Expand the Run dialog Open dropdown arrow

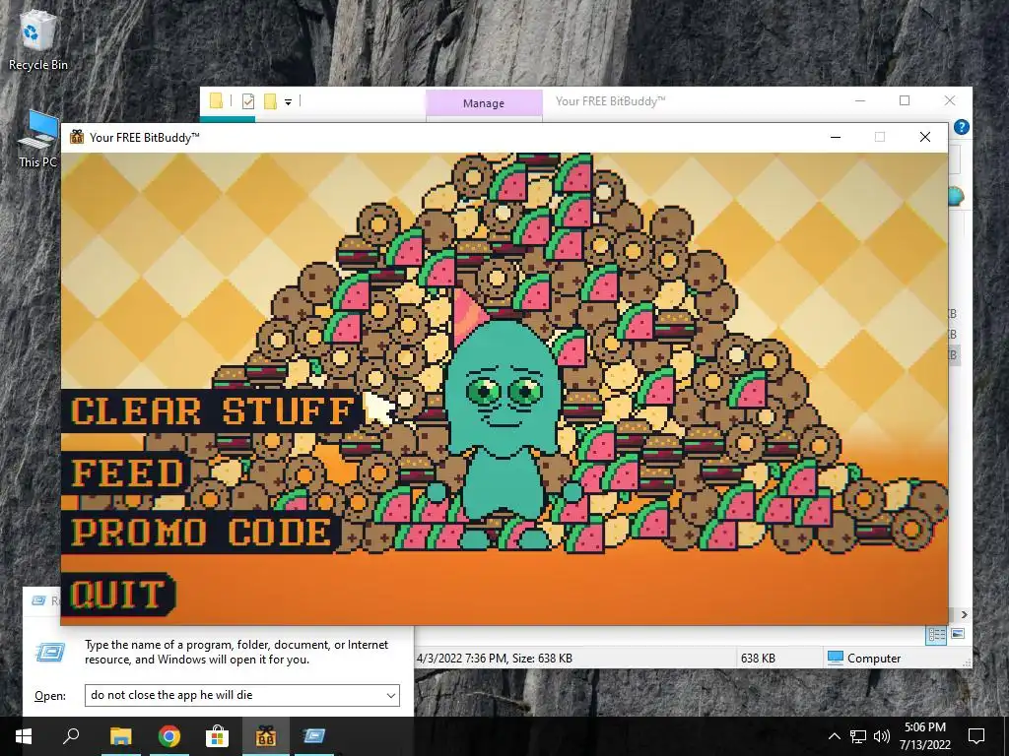(x=390, y=695)
